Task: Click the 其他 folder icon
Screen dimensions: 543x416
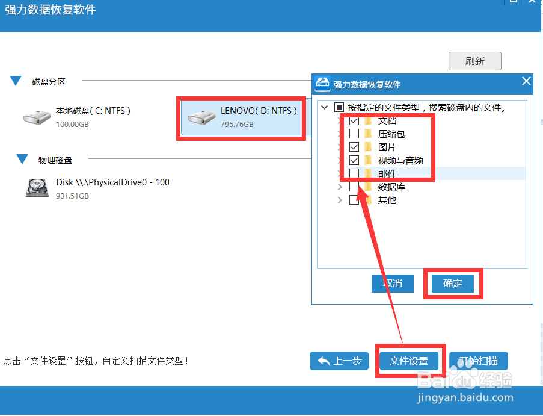Action: point(368,200)
